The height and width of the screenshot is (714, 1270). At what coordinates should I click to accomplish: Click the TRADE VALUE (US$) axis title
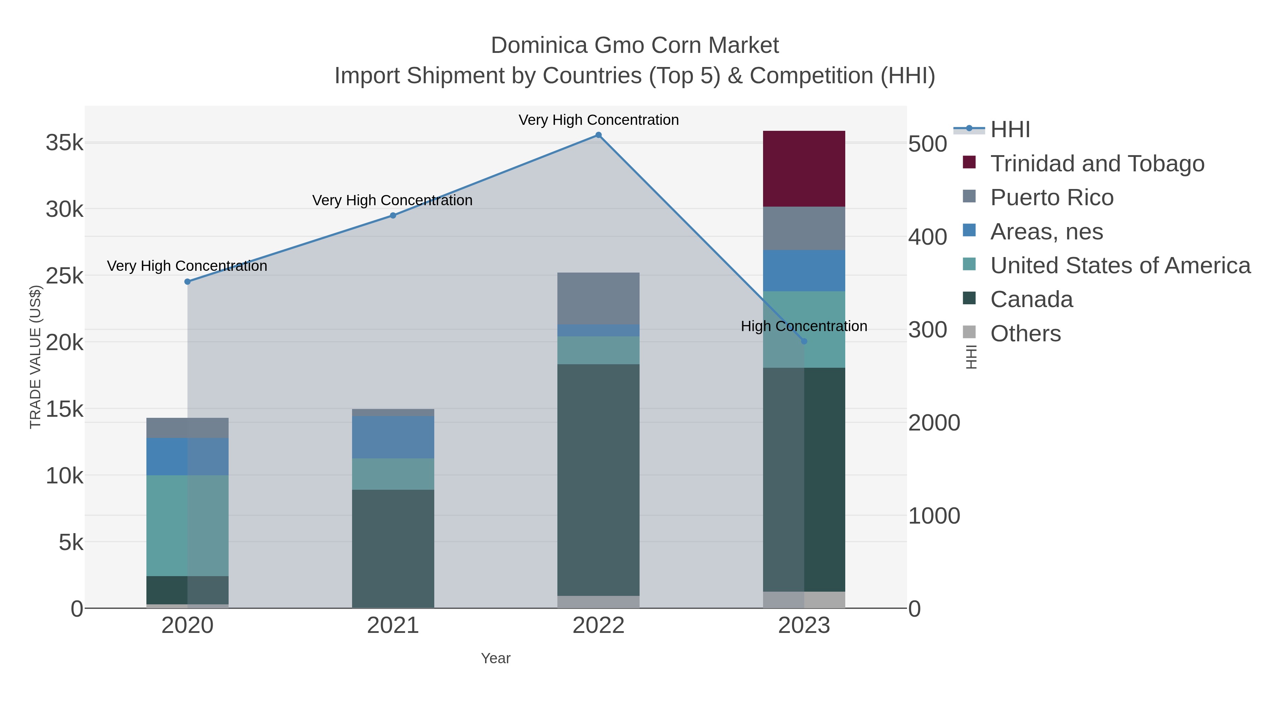(x=36, y=357)
